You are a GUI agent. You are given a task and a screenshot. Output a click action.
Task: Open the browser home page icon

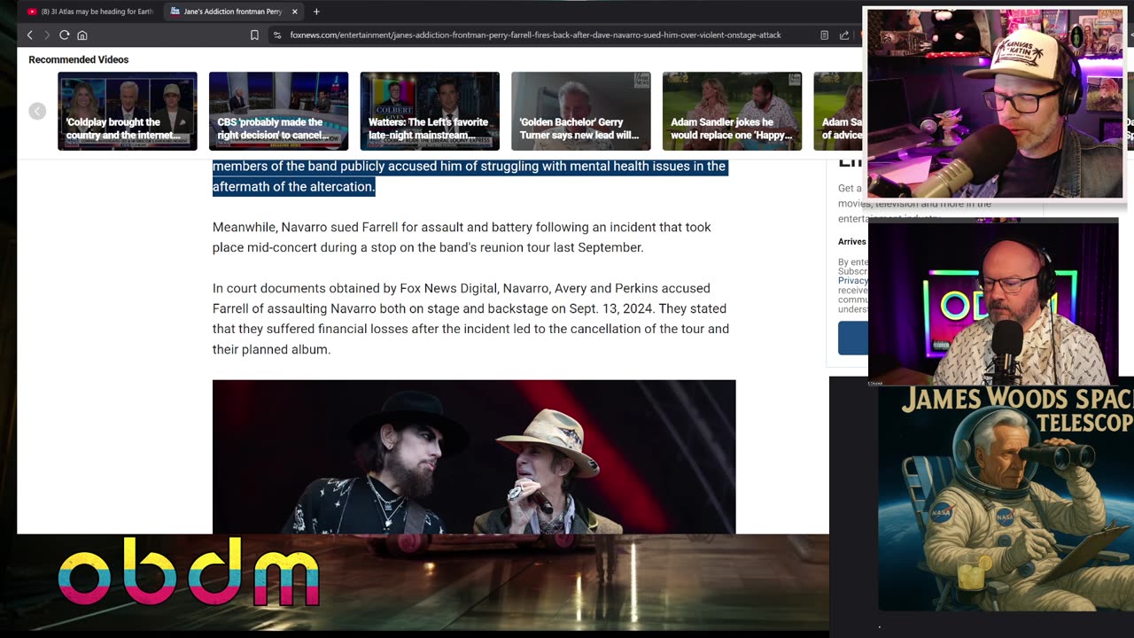[x=82, y=35]
